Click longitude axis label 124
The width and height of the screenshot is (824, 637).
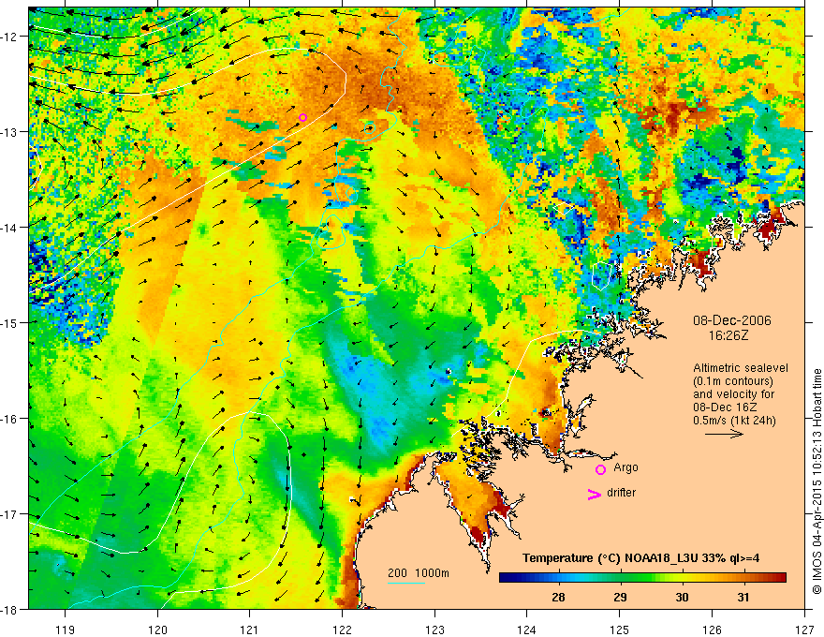[x=527, y=630]
